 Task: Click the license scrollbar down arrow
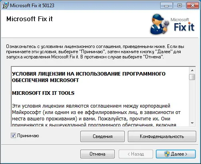[x=192, y=123]
